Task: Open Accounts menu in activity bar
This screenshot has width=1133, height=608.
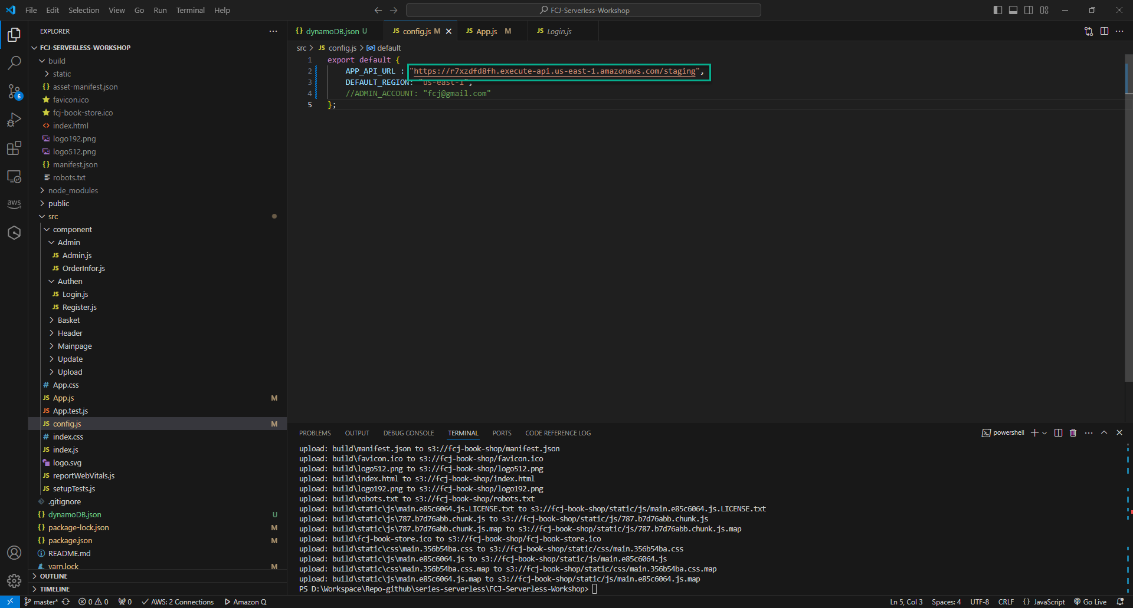Action: tap(14, 553)
